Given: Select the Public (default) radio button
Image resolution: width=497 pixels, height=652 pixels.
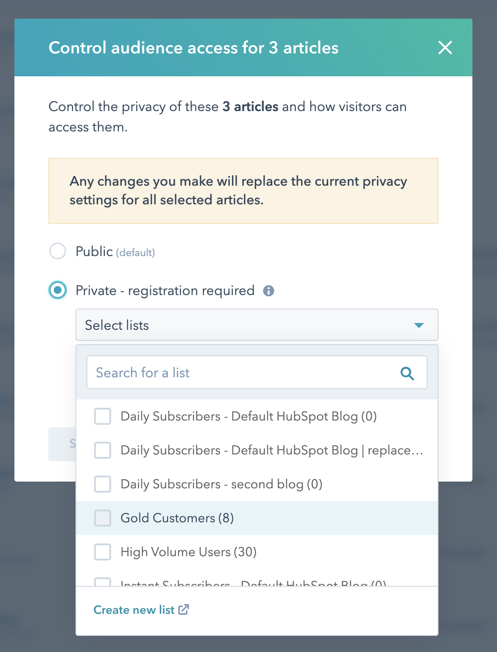Looking at the screenshot, I should point(58,251).
